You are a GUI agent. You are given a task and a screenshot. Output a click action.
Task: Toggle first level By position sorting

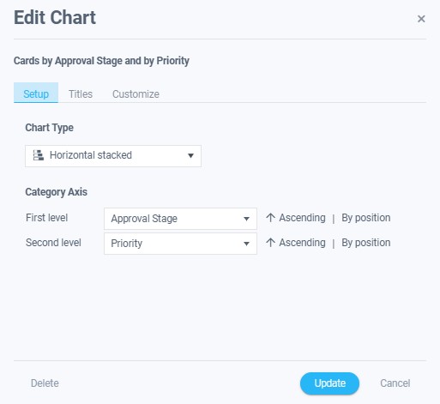366,218
